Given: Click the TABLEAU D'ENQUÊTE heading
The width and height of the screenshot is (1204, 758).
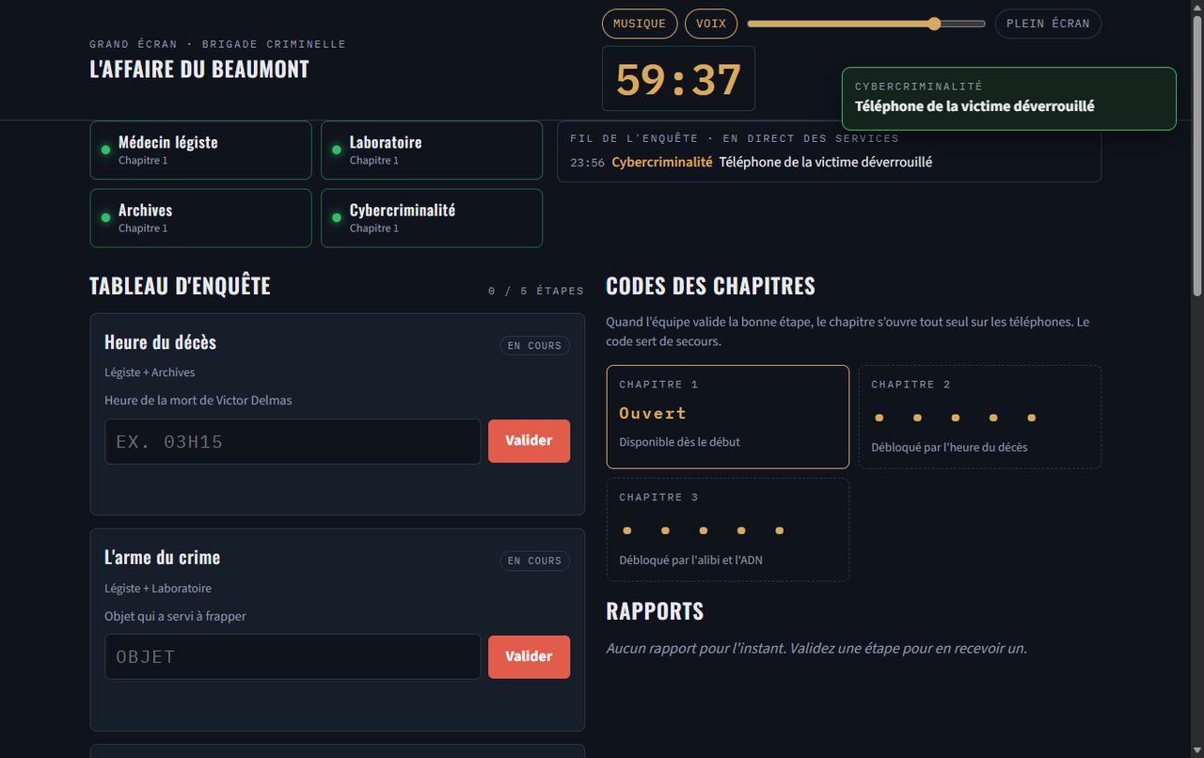Looking at the screenshot, I should (x=180, y=286).
